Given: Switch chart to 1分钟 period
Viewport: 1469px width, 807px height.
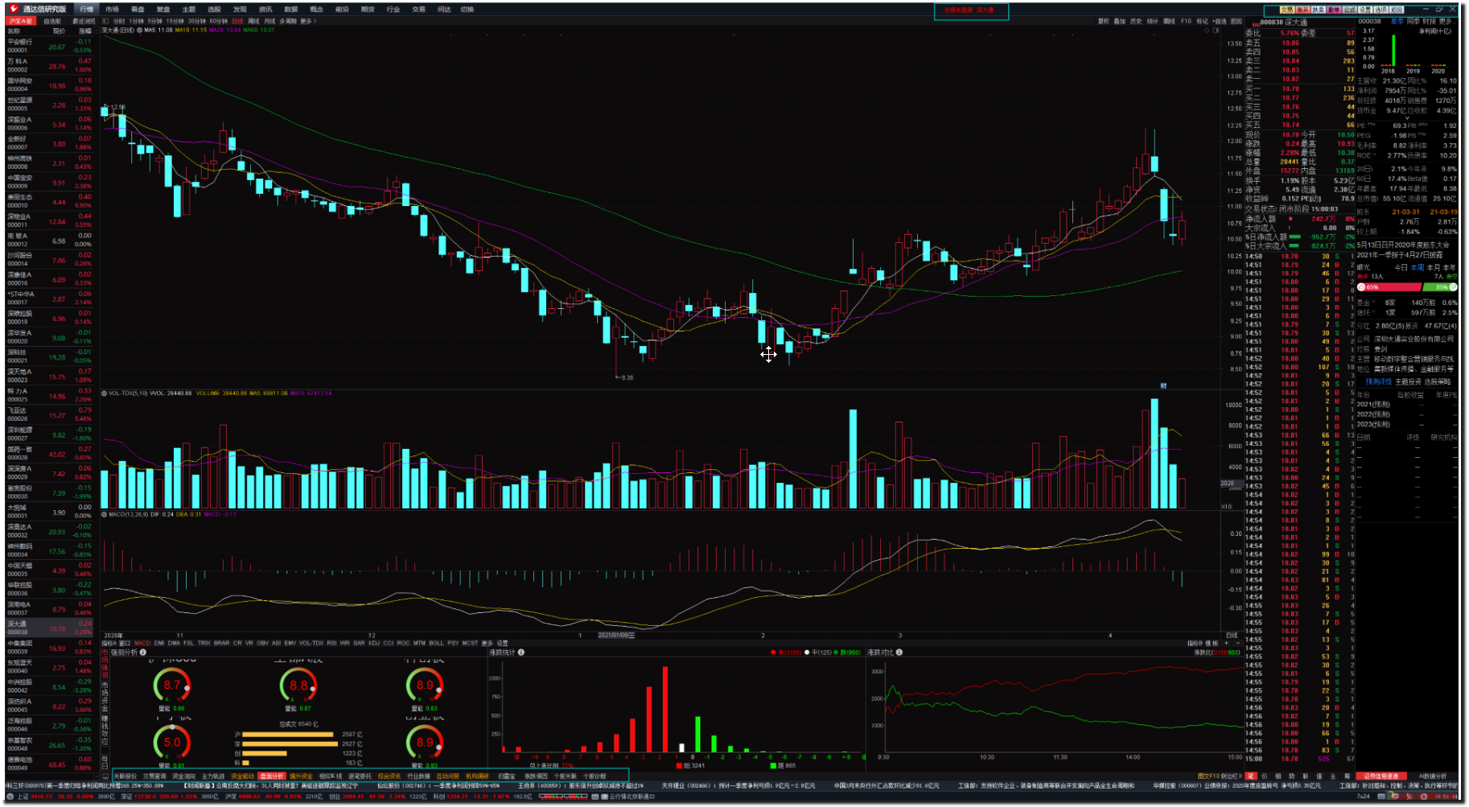Looking at the screenshot, I should tap(136, 21).
